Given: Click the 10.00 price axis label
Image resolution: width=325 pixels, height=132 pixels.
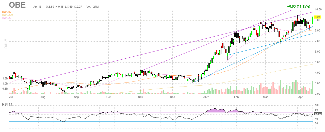Looking at the screenshot, I should 318,9.
